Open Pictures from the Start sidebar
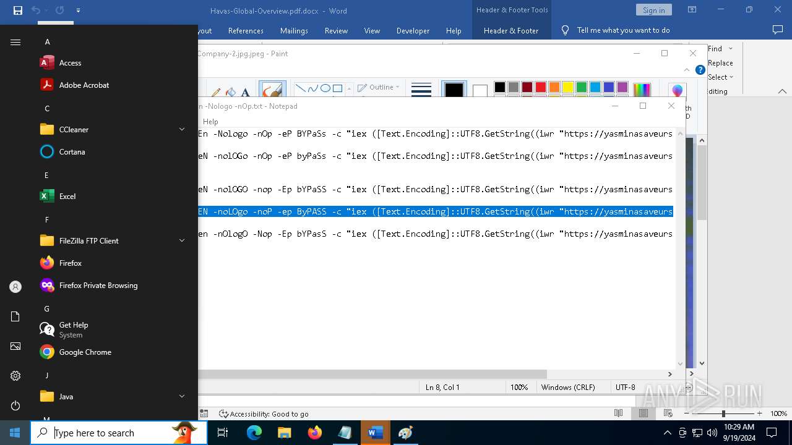Viewport: 792px width, 445px height. pos(15,346)
